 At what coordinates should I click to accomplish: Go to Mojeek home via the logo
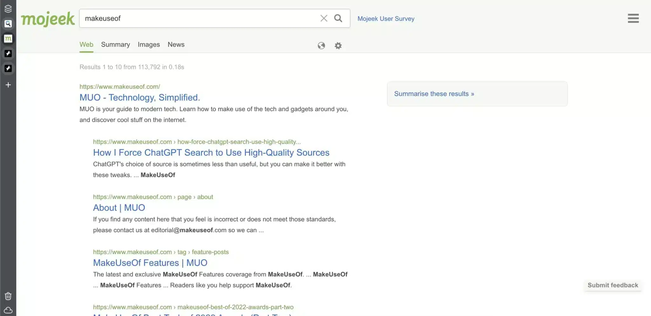(x=48, y=19)
